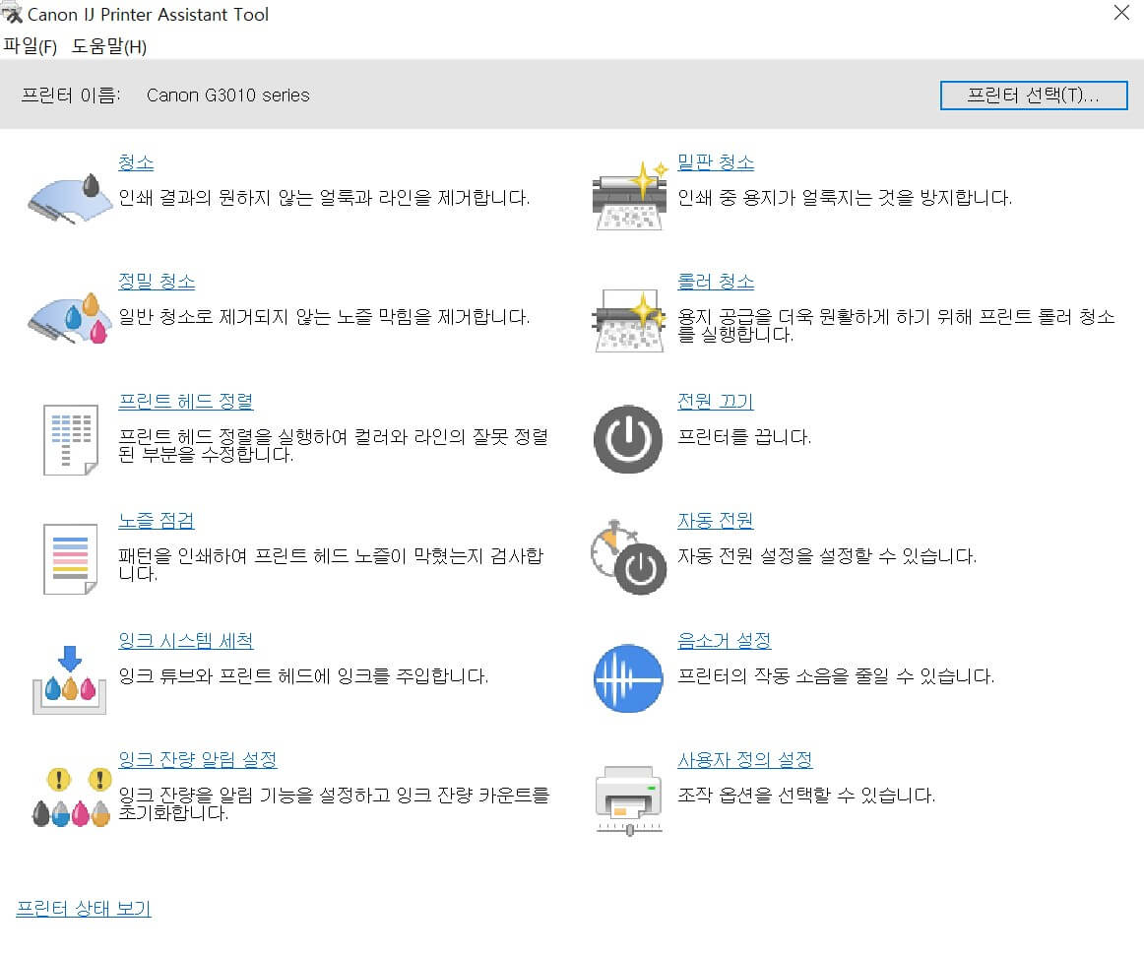Image resolution: width=1144 pixels, height=956 pixels.
Task: Open the 롤러 청소 link
Action: point(715,282)
